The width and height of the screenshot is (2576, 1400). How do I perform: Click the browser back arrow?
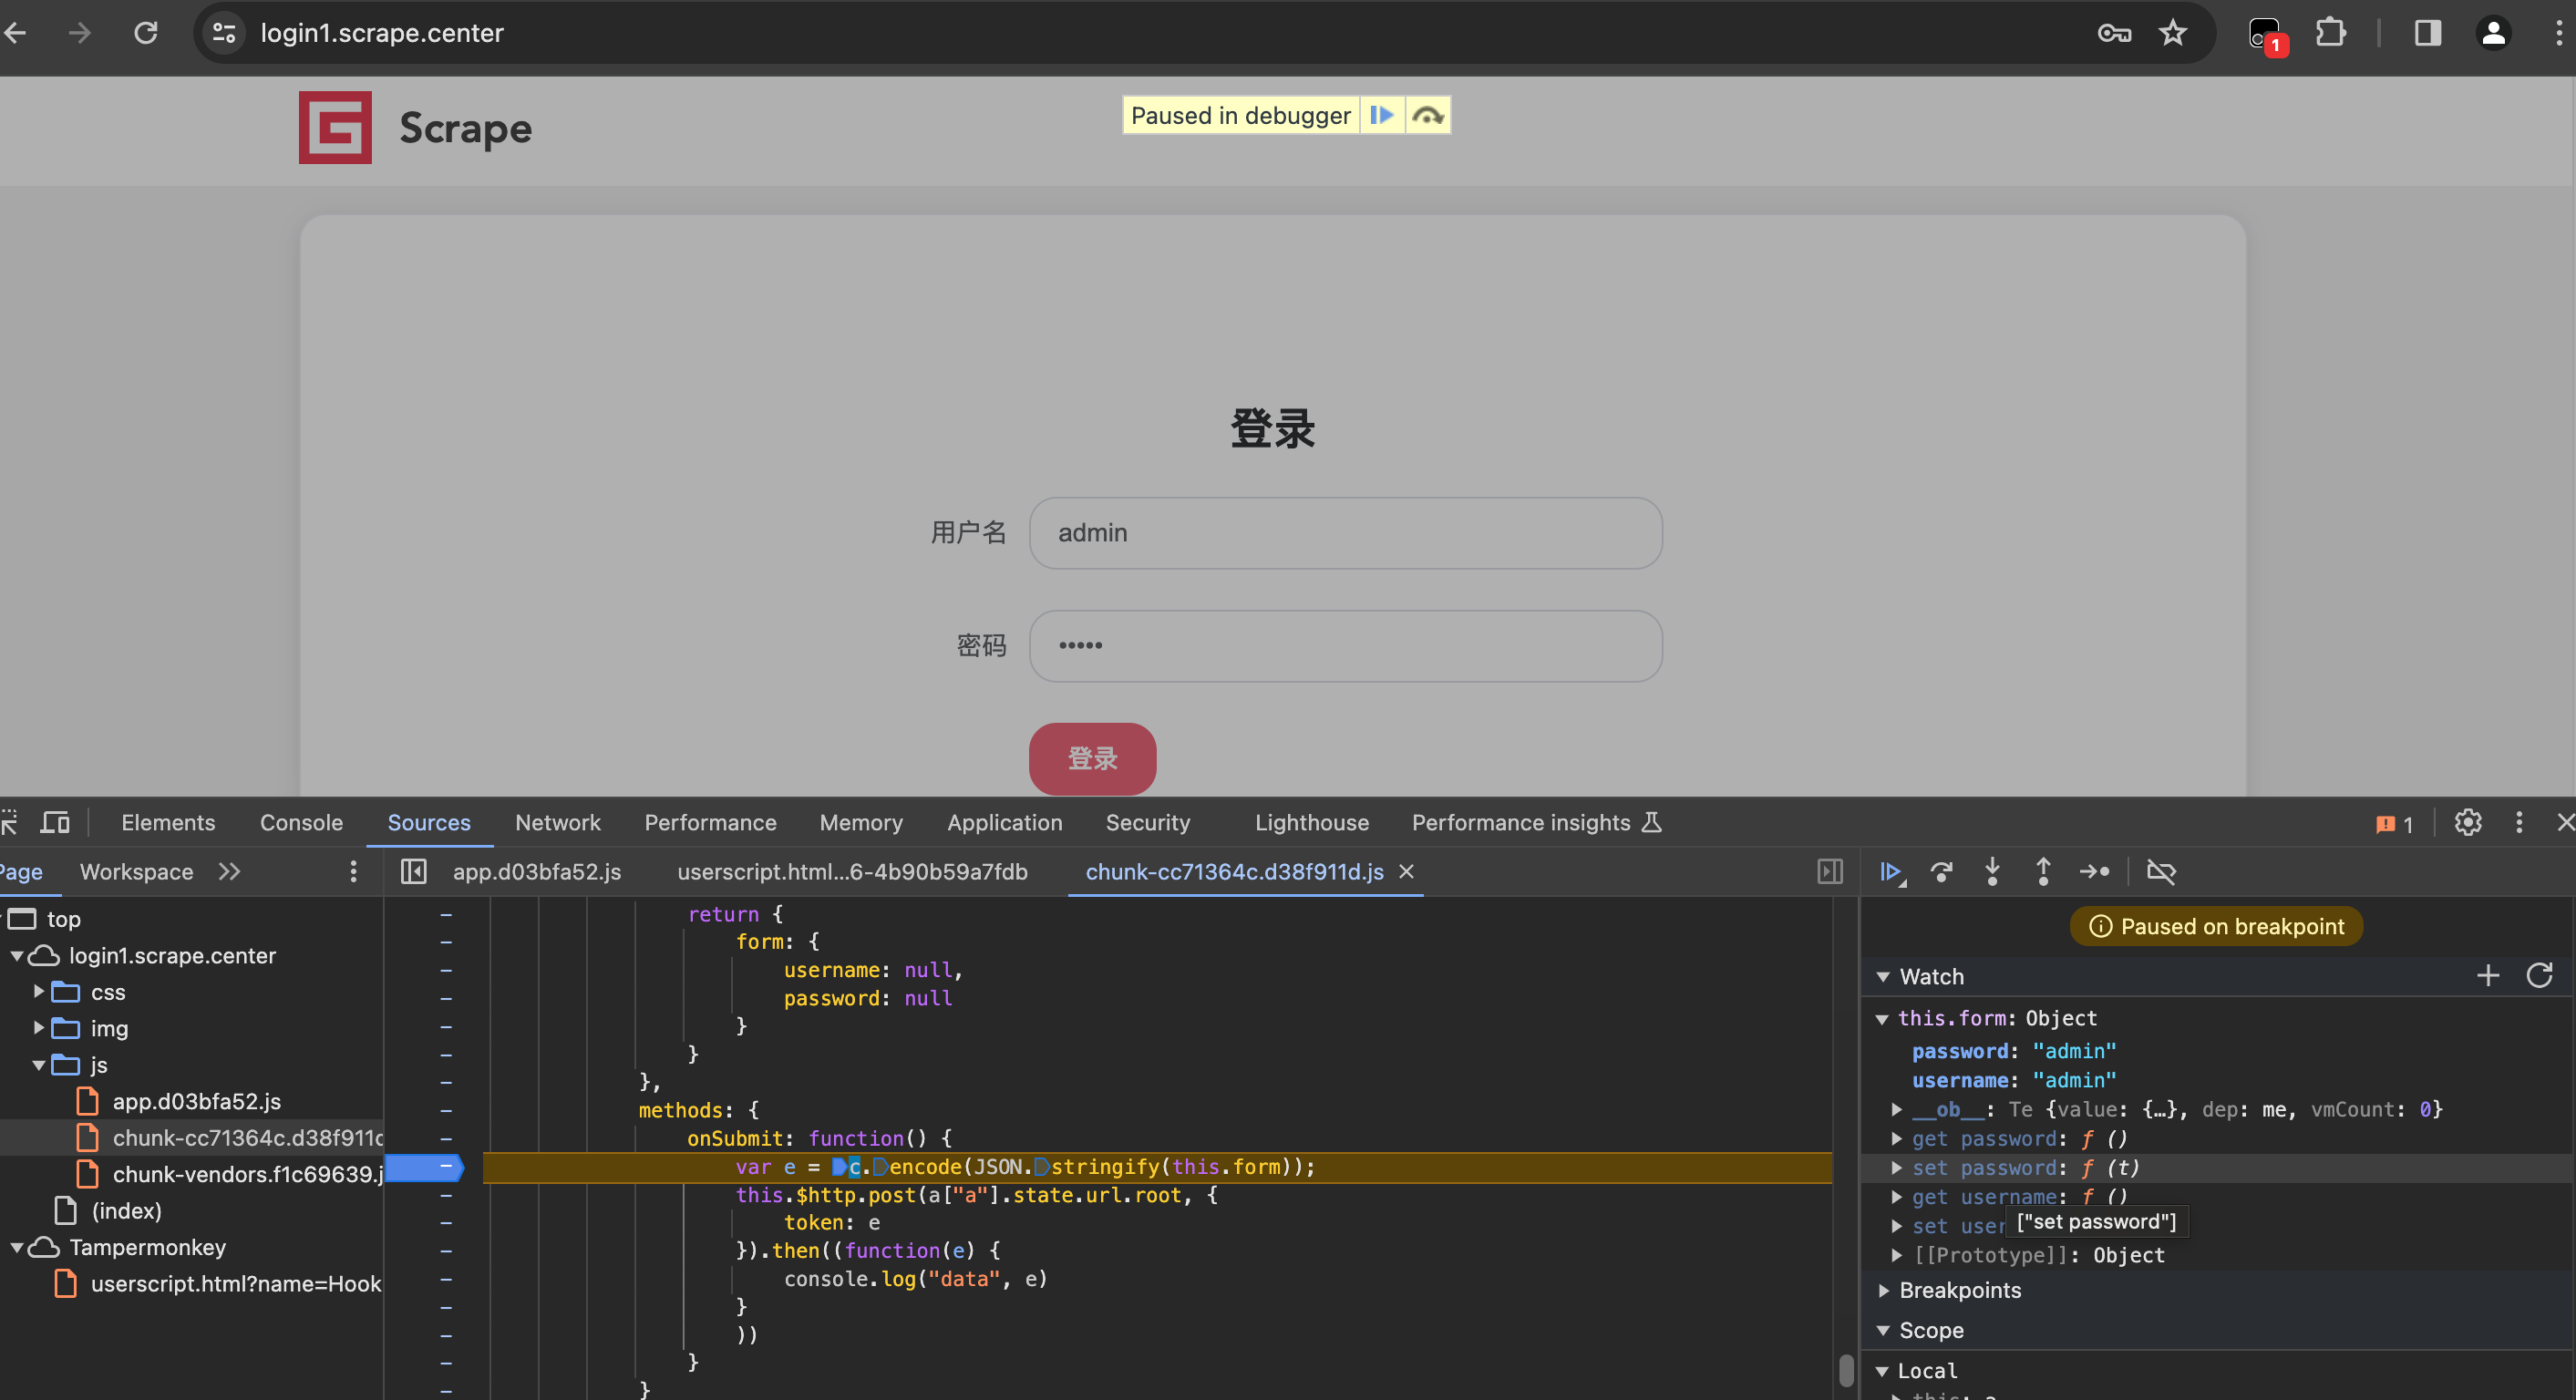click(x=15, y=33)
